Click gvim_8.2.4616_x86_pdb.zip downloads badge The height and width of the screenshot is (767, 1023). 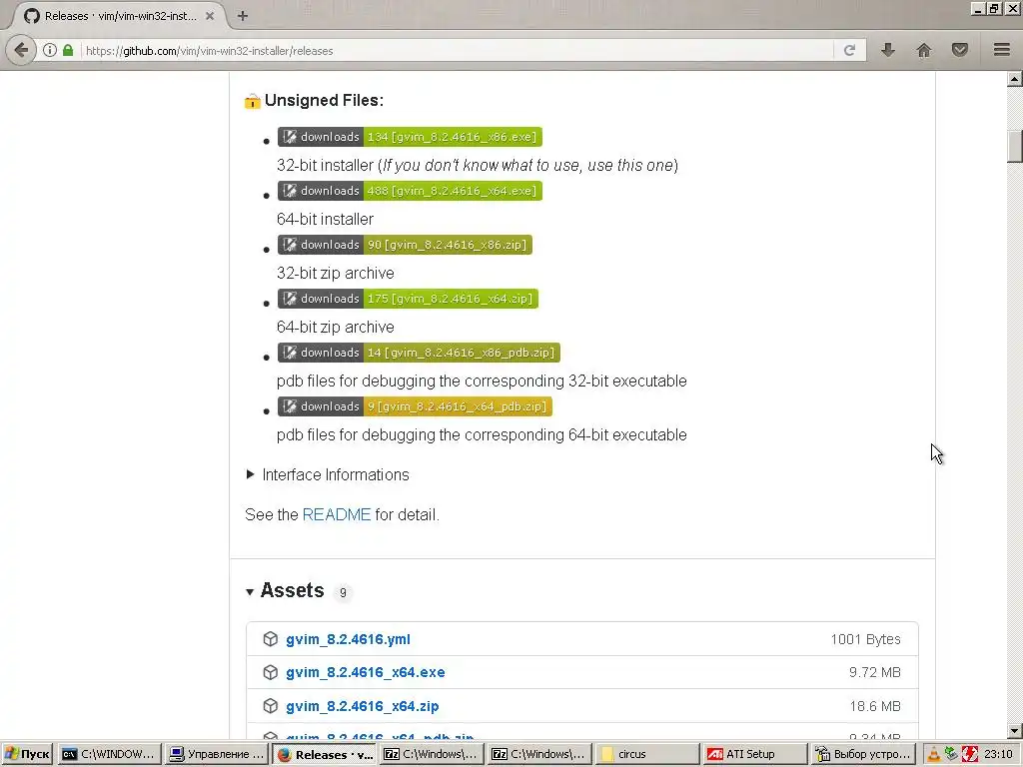coord(419,353)
